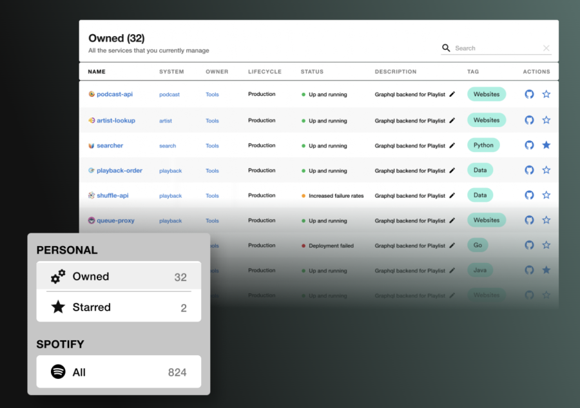Edit description of shuffle-api

pyautogui.click(x=452, y=195)
